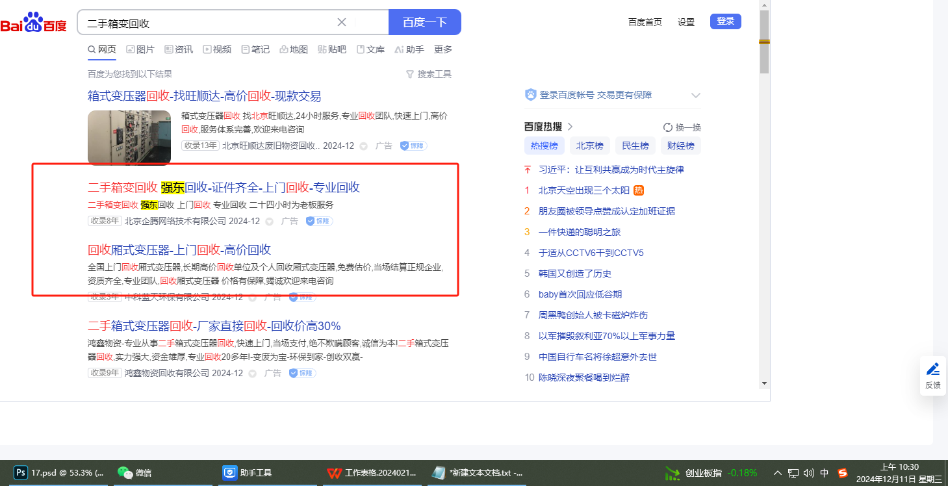This screenshot has width=948, height=486.
Task: Click the Baidu logo
Action: (34, 23)
